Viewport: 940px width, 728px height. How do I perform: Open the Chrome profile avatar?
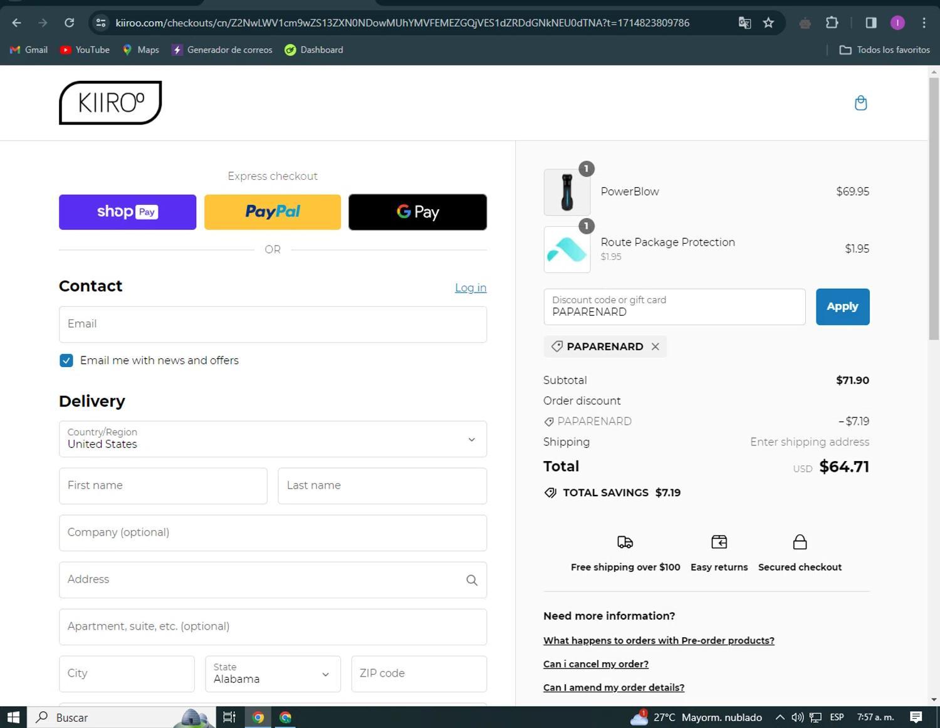pos(897,23)
